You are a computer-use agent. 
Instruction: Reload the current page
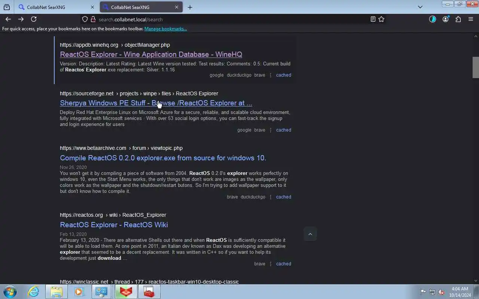[x=34, y=19]
